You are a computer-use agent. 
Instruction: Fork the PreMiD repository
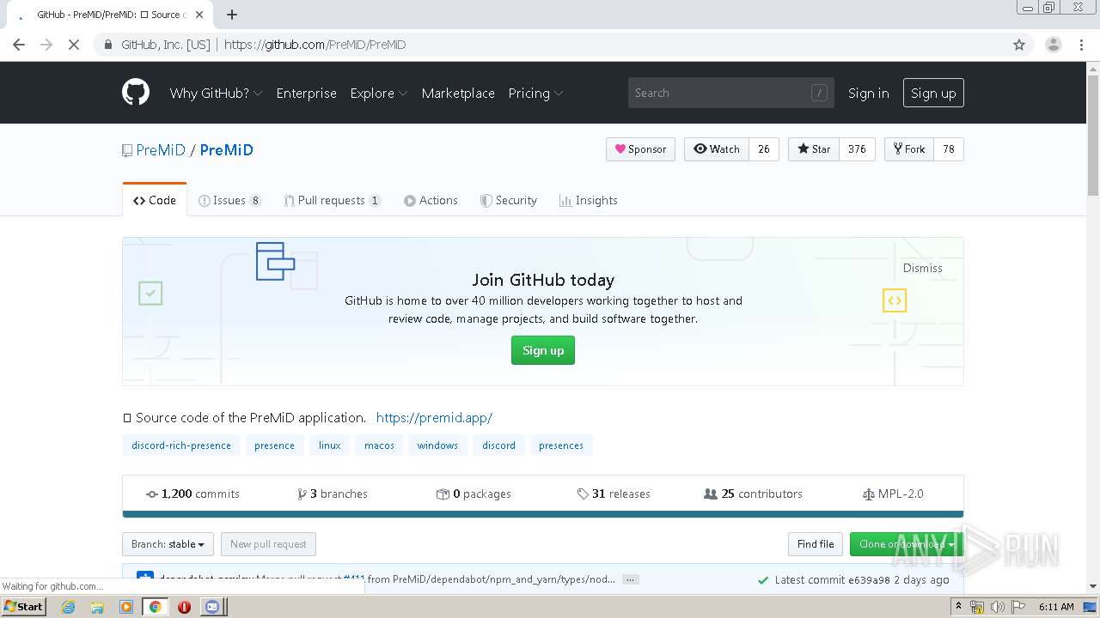pyautogui.click(x=909, y=149)
